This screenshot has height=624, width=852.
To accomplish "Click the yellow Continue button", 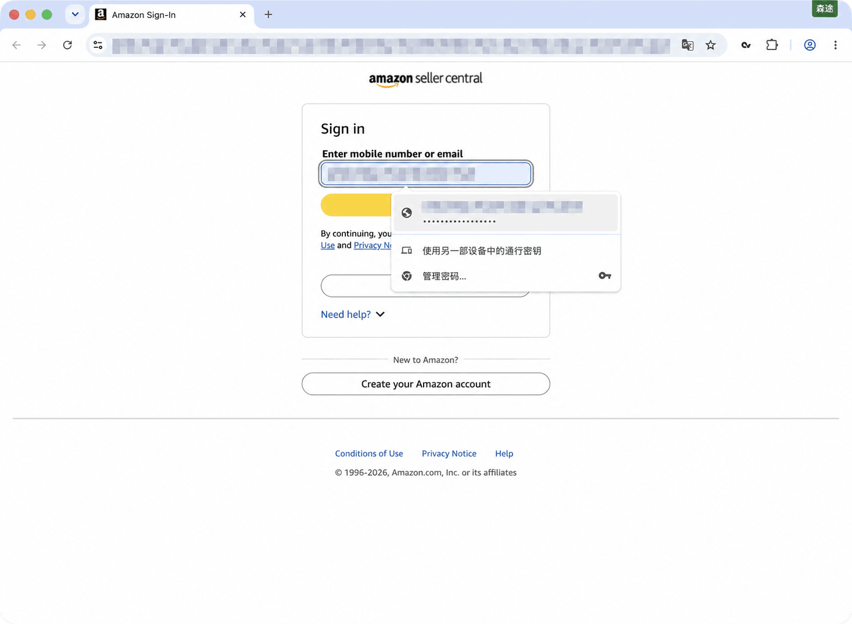I will [x=356, y=205].
